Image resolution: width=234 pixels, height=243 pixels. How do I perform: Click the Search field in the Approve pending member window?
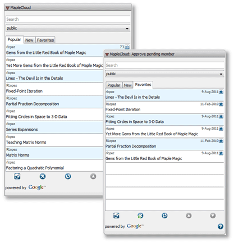(x=164, y=65)
